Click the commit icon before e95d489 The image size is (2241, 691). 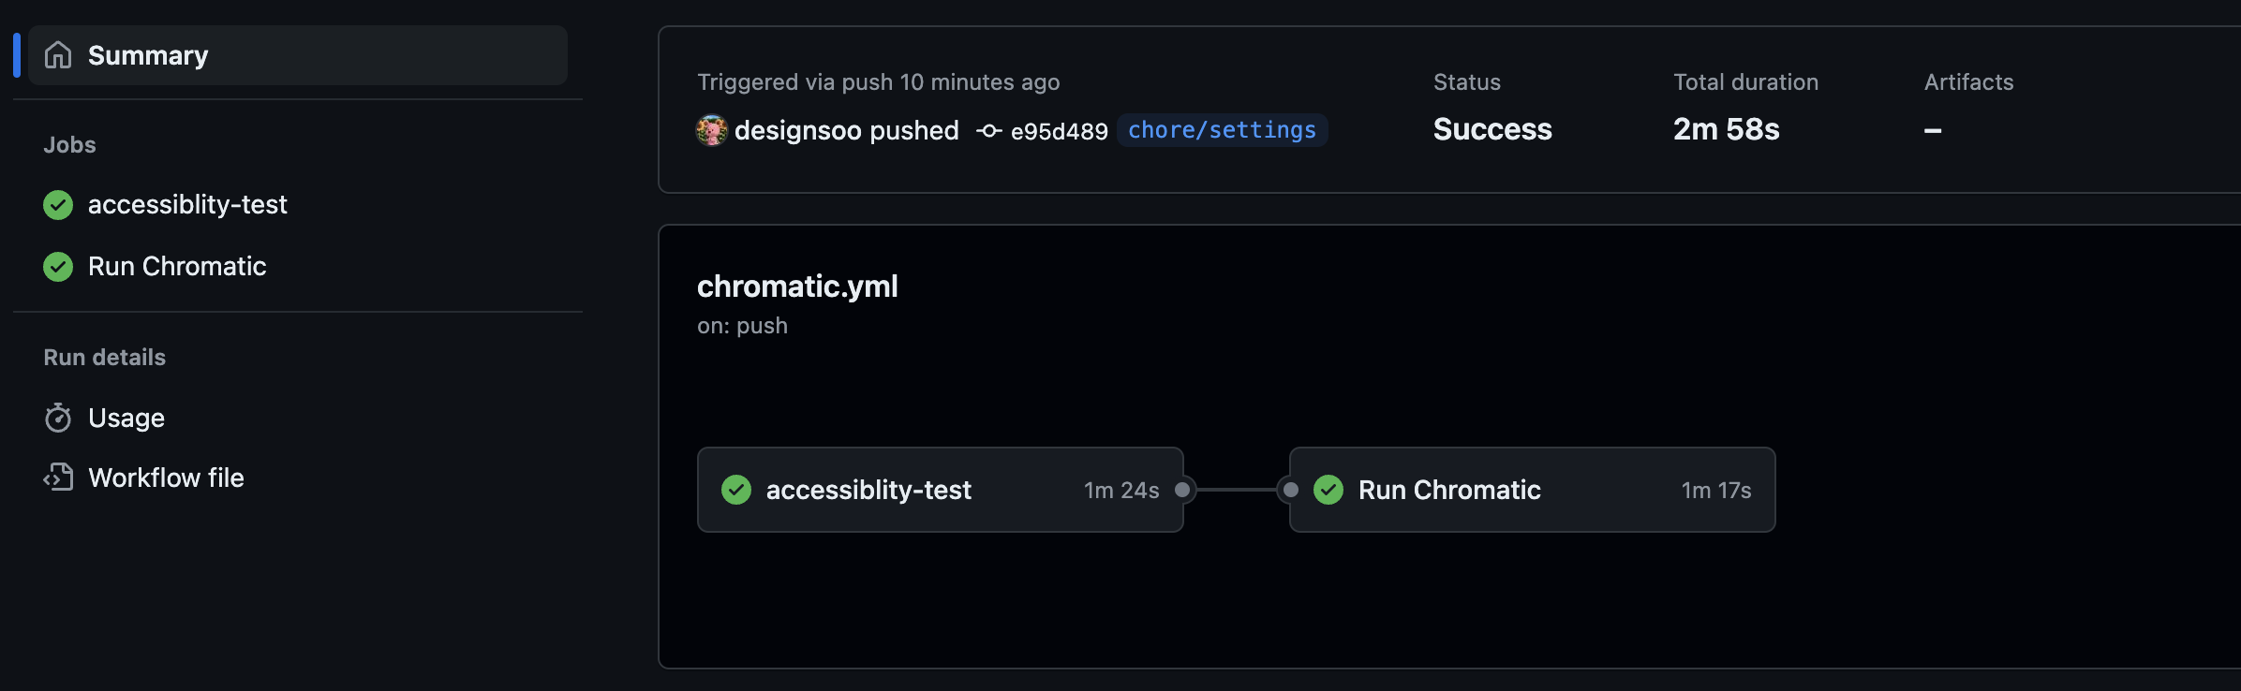pyautogui.click(x=989, y=131)
